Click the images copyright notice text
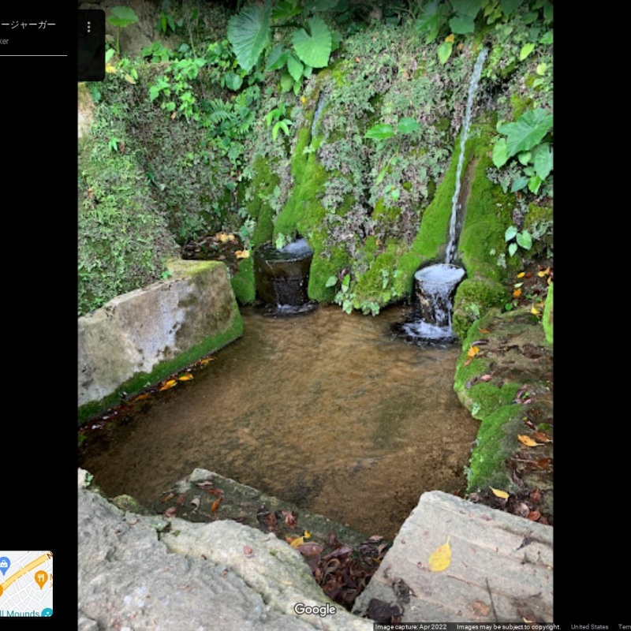 [508, 627]
